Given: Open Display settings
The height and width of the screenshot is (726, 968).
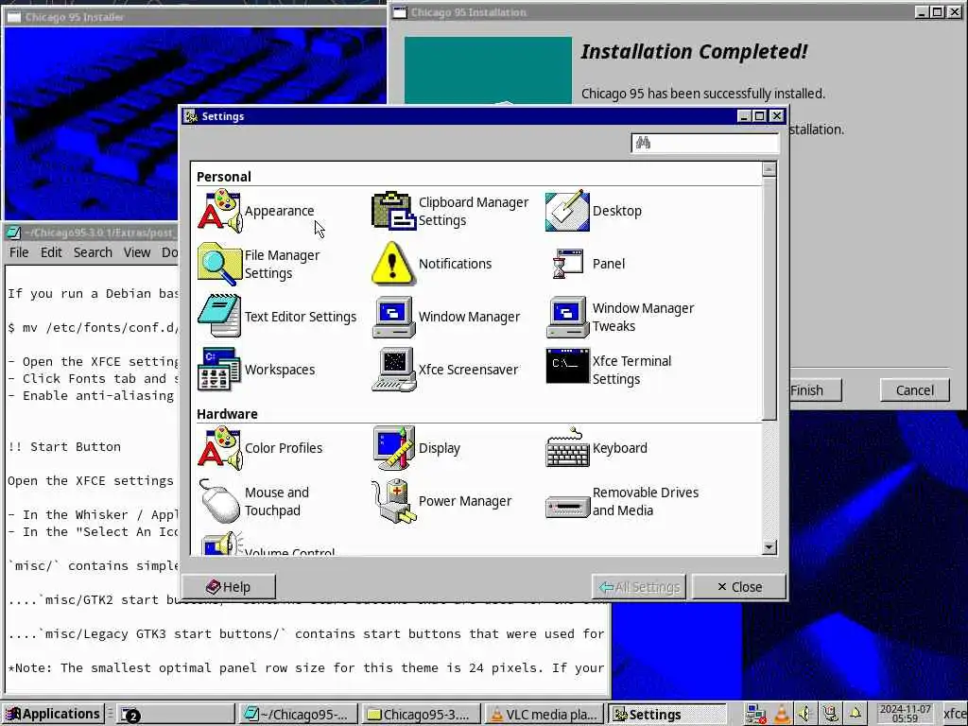Looking at the screenshot, I should point(416,448).
